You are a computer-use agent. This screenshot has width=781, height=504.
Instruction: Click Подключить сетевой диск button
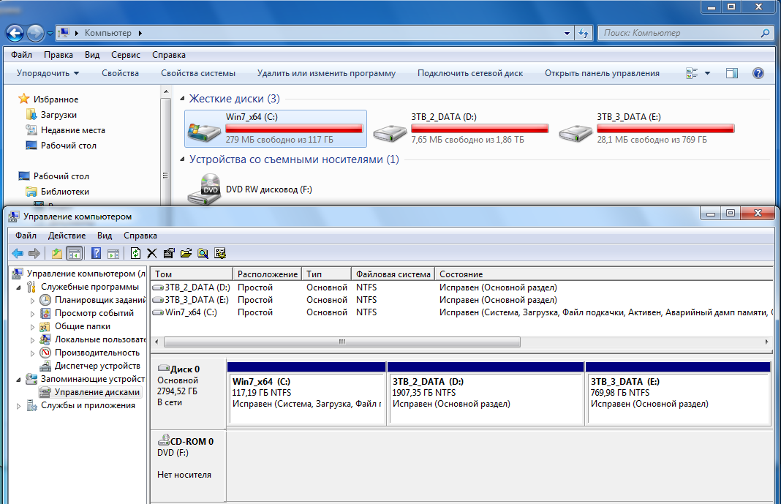point(469,73)
